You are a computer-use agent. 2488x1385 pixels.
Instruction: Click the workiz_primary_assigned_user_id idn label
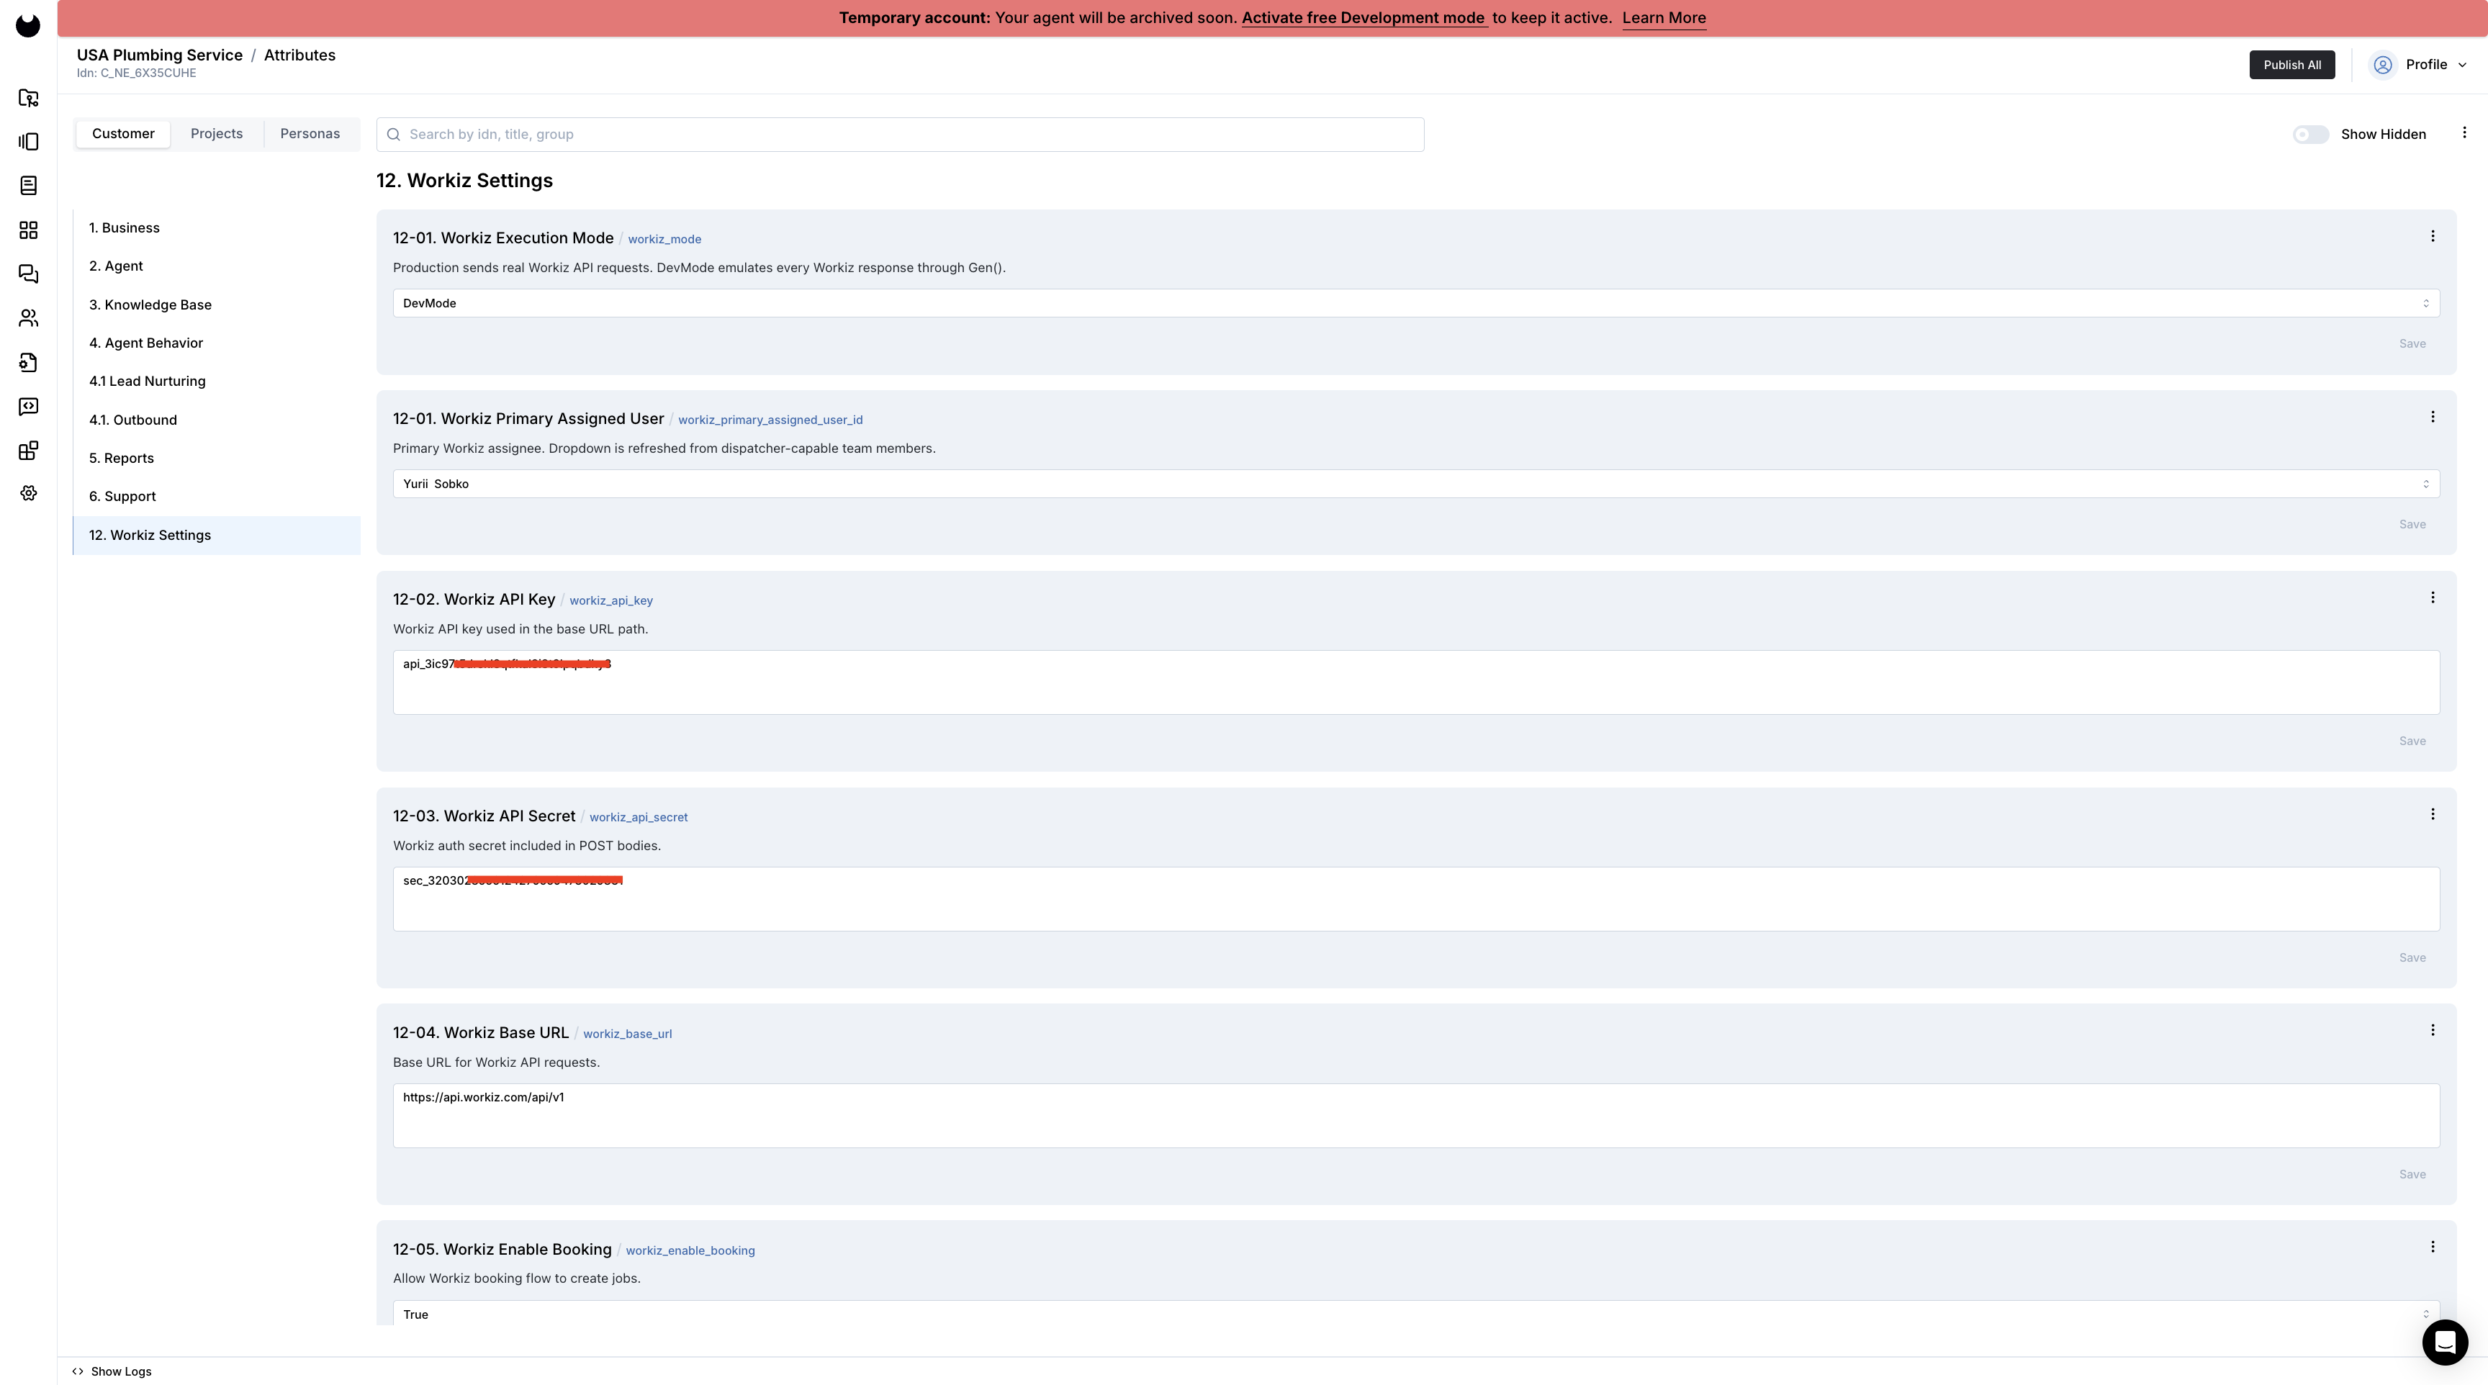pos(770,420)
